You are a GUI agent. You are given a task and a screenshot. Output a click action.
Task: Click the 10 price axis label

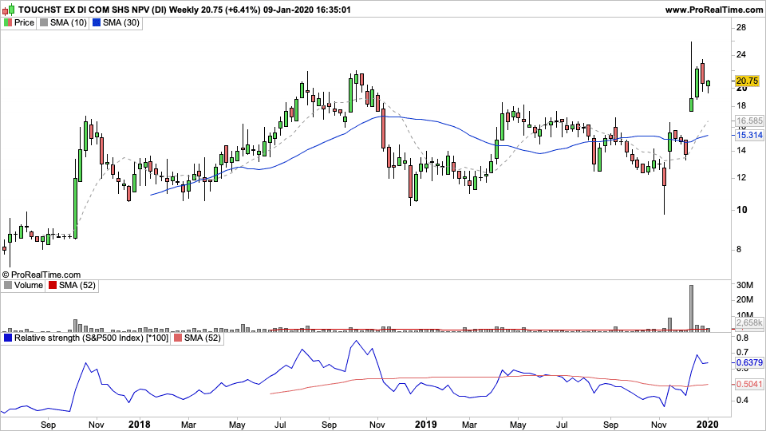click(741, 210)
